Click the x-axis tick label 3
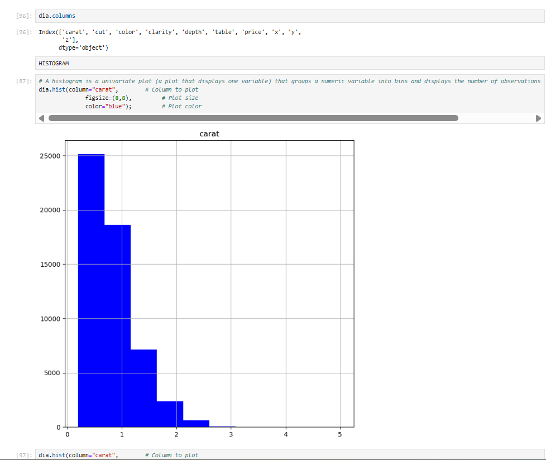Screen dimensions: 546x460 (x=231, y=434)
